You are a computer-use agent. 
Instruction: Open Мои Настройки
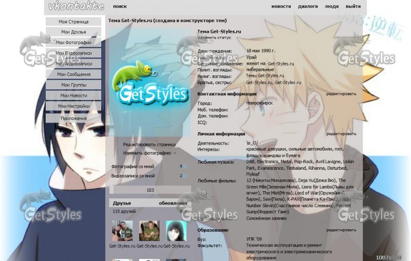pyautogui.click(x=73, y=106)
